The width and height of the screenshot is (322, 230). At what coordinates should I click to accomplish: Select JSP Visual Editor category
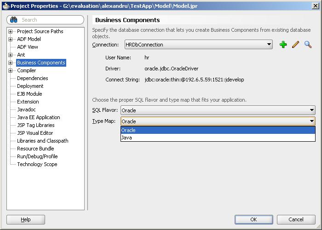35,133
